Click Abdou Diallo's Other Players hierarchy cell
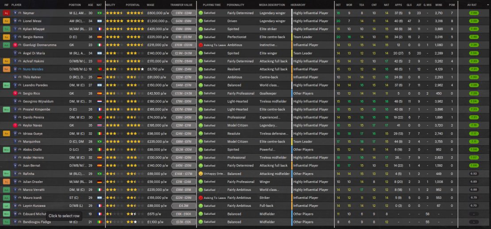Image resolution: width=491 pixels, height=229 pixels. [303, 149]
